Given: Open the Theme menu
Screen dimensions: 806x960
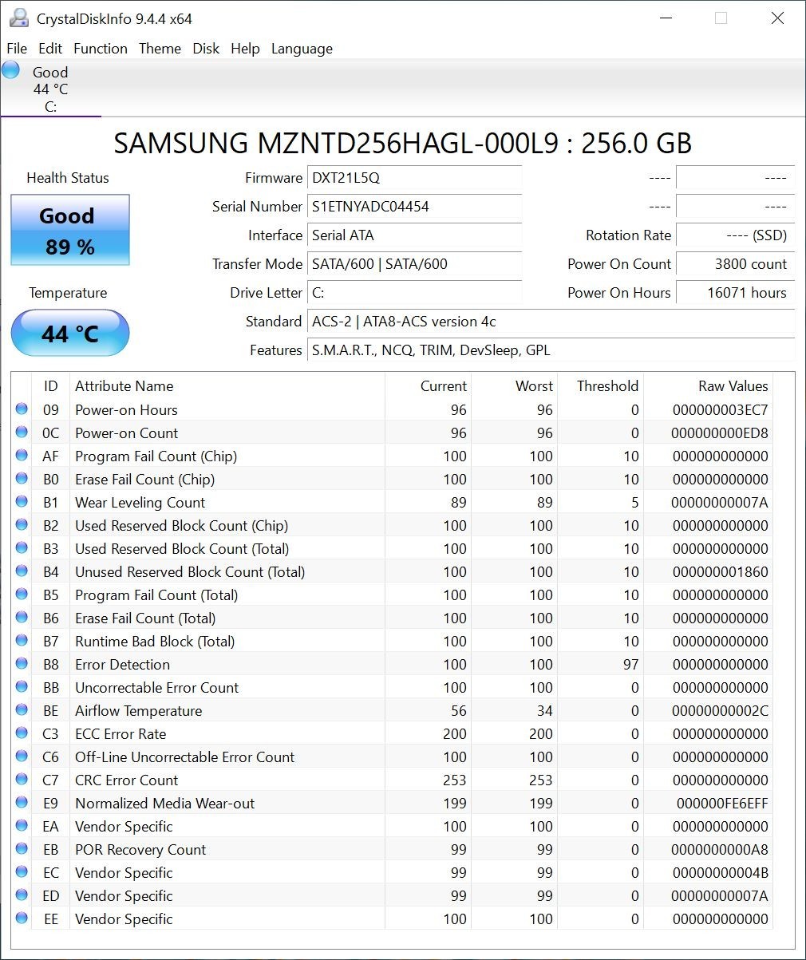Looking at the screenshot, I should (x=160, y=49).
